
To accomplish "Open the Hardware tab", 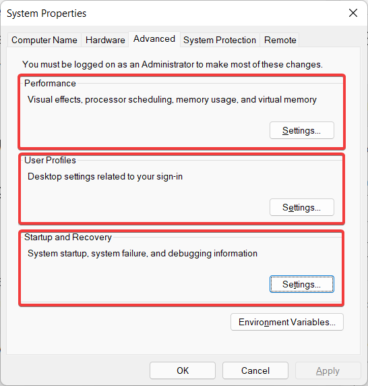I will (x=105, y=40).
